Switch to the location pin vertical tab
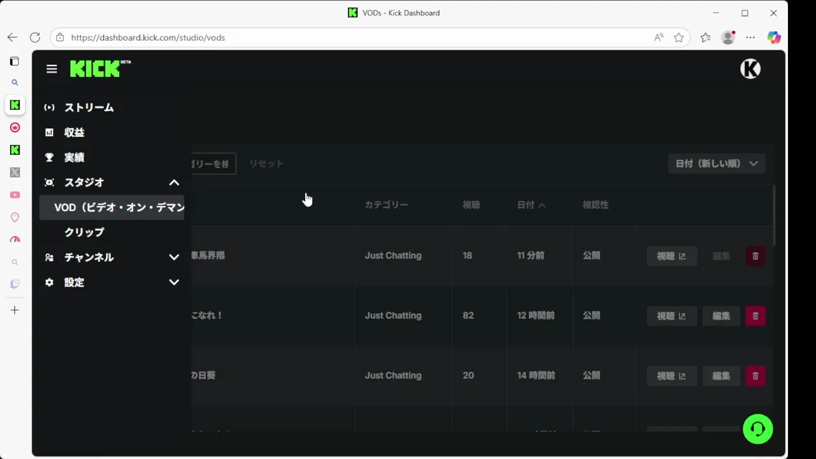The height and width of the screenshot is (459, 816). coord(15,217)
